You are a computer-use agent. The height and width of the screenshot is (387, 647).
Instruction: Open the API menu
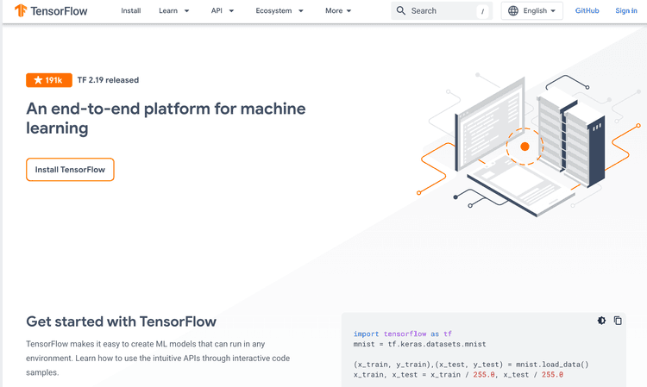click(217, 10)
